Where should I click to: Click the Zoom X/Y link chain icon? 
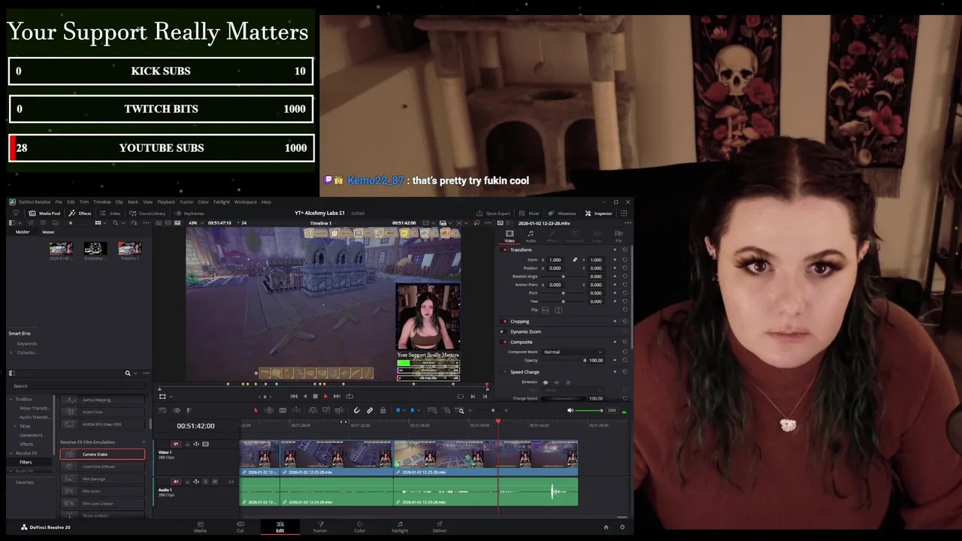coord(575,260)
